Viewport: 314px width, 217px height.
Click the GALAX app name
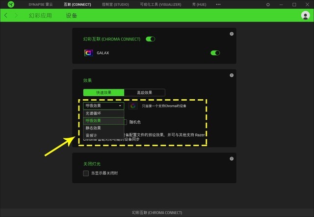103,53
